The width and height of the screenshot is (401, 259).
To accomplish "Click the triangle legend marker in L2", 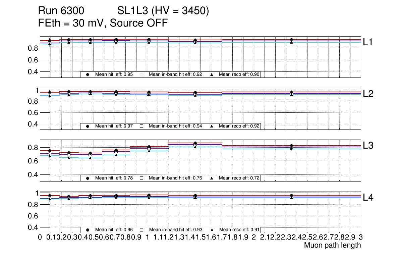I will (212, 126).
